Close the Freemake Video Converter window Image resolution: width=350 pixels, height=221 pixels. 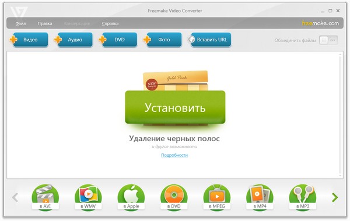click(338, 10)
